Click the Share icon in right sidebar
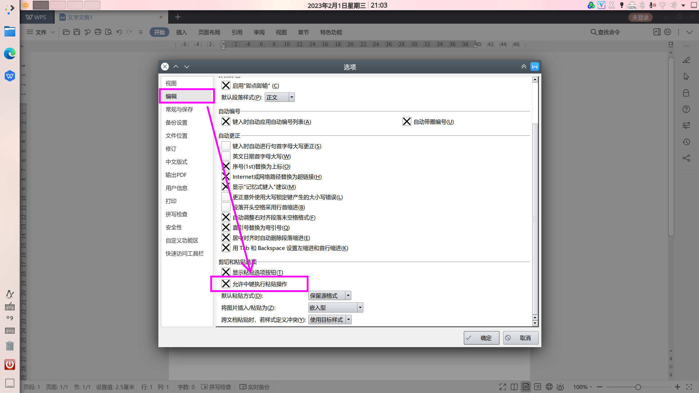Image resolution: width=699 pixels, height=393 pixels. click(x=686, y=158)
